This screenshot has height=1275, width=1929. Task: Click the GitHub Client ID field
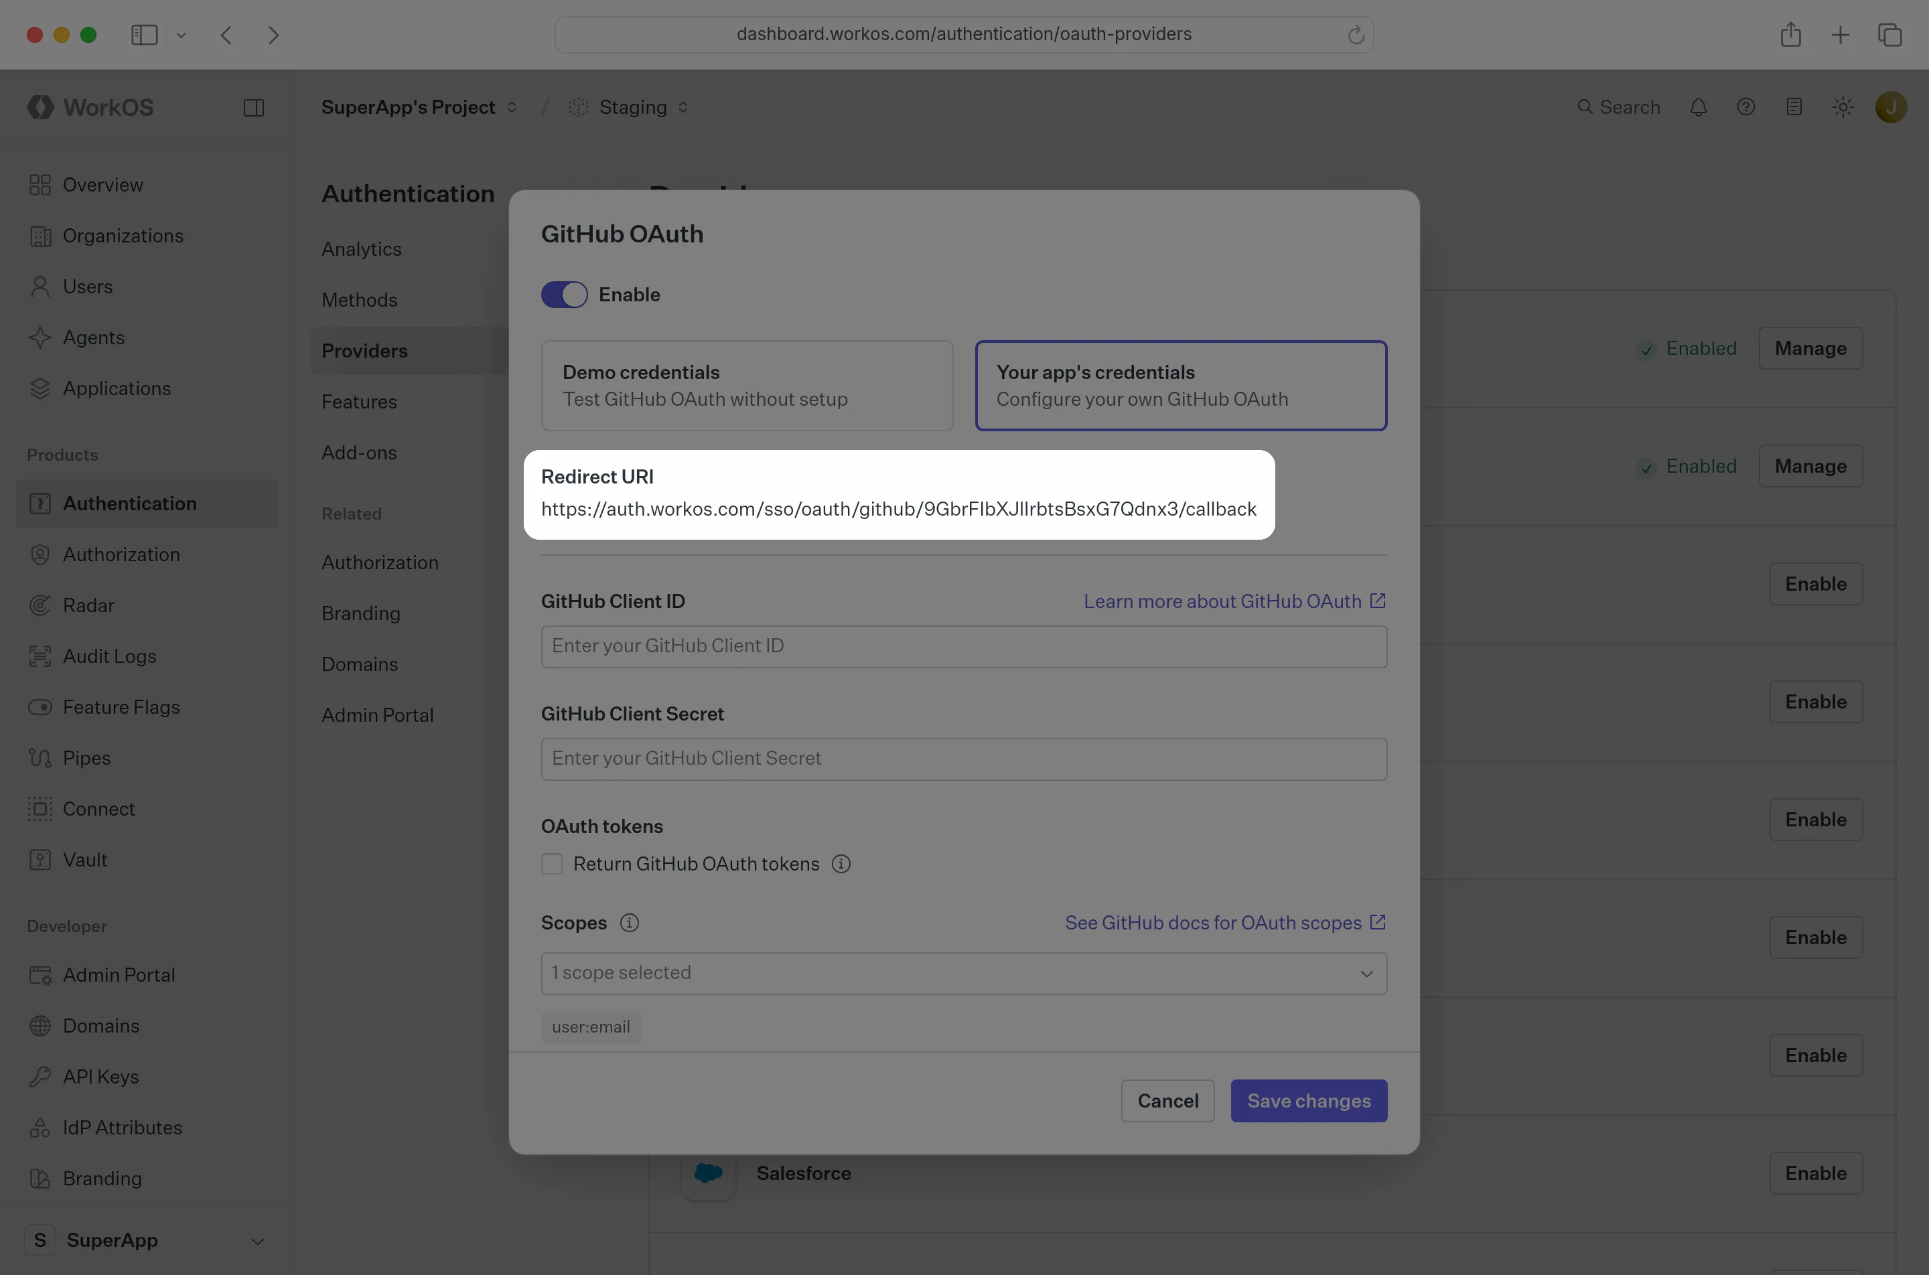[964, 646]
